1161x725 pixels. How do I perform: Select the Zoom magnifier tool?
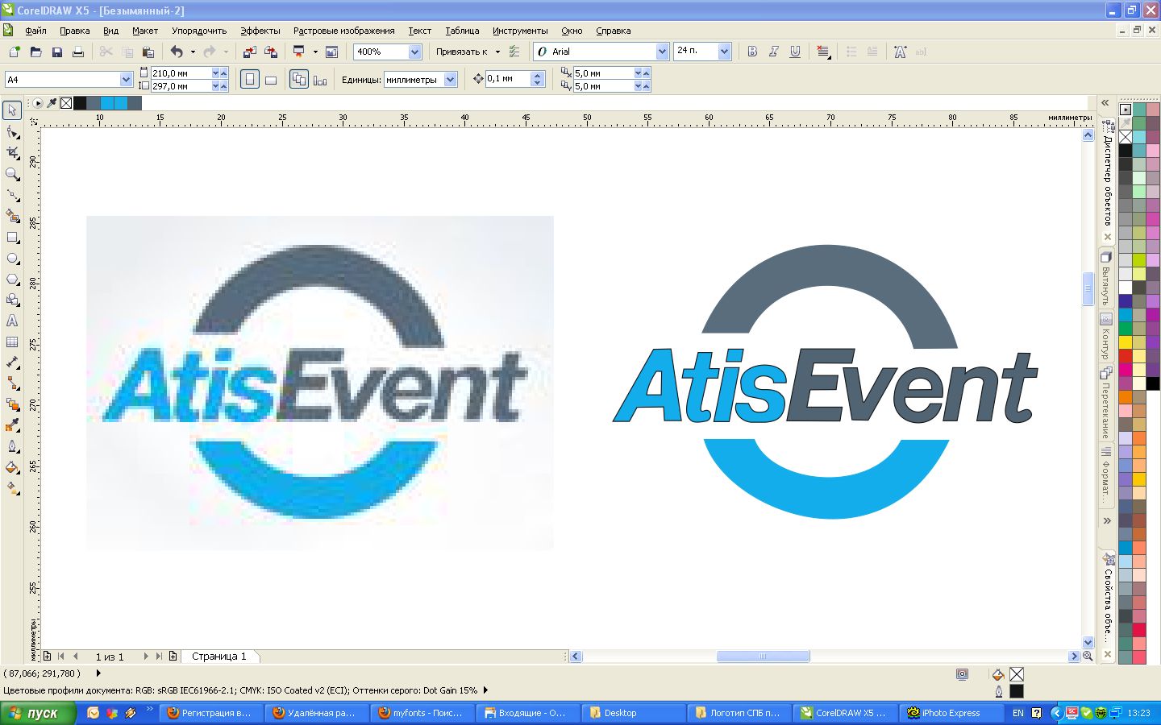click(13, 174)
